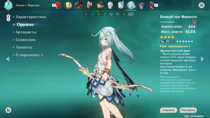Click the Q previous-character key hint
Viewport: 210px width, 118px height.
pos(54,5)
